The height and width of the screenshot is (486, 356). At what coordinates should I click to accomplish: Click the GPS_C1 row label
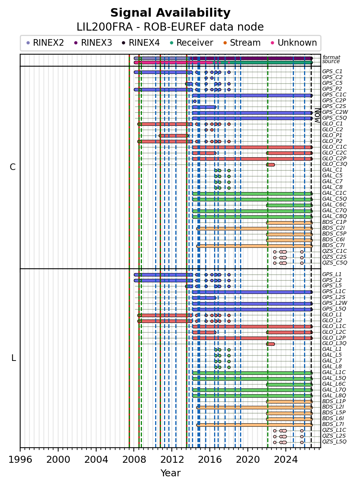(332, 72)
